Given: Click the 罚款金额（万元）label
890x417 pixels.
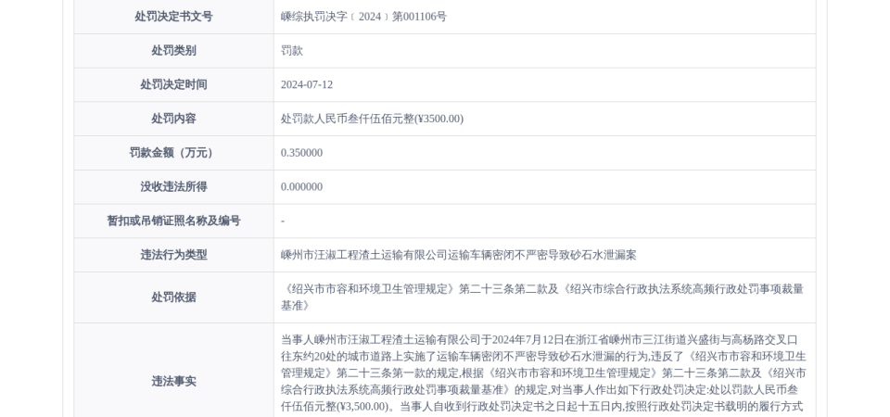Looking at the screenshot, I should (173, 153).
